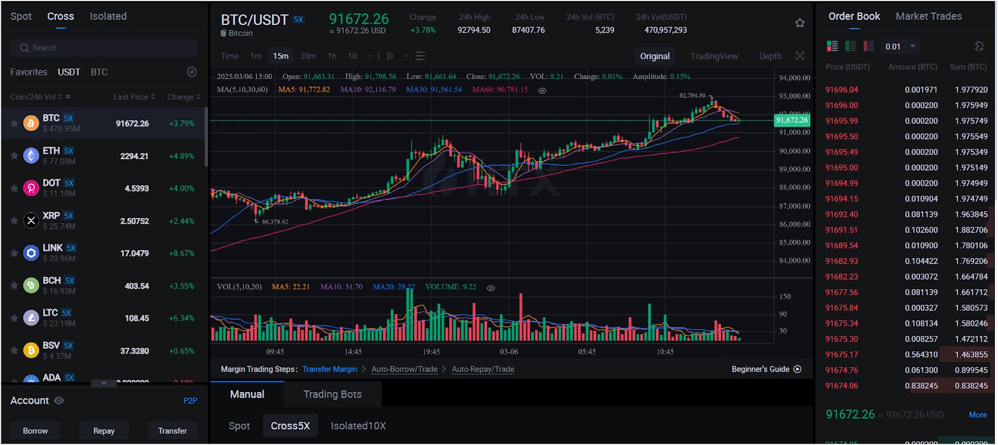Select the 30m chart interval
998x445 pixels.
308,56
